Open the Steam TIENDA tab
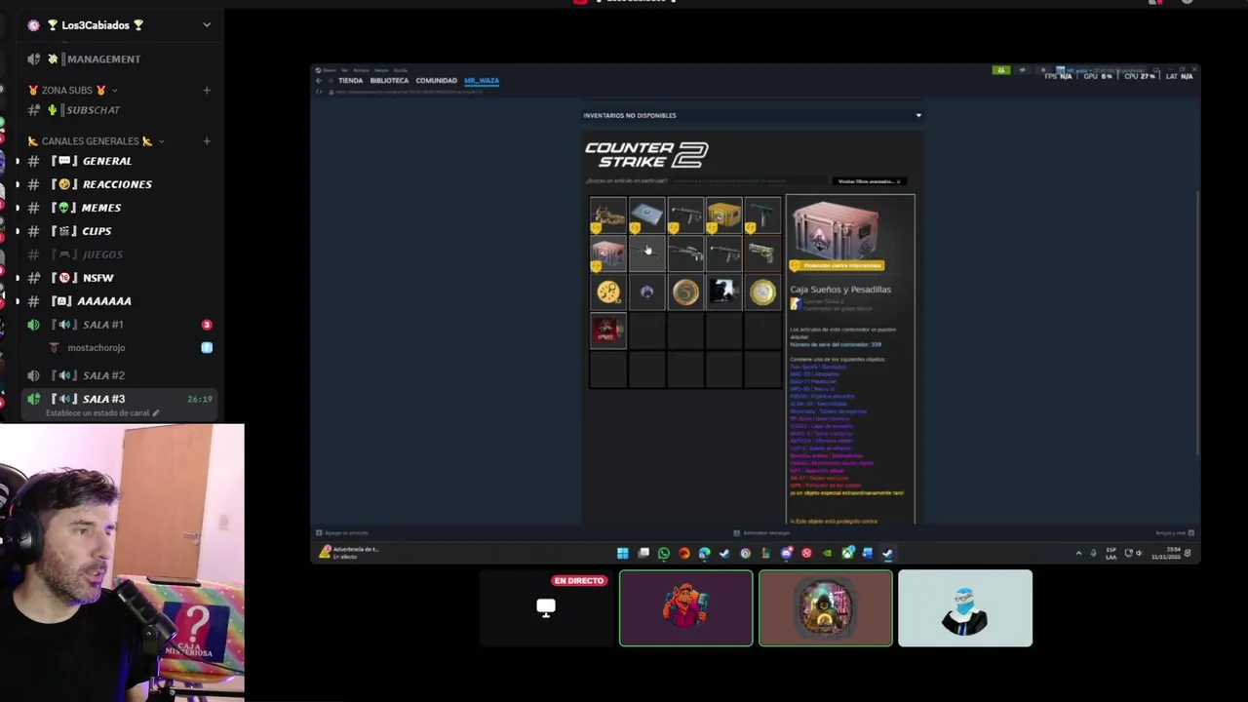This screenshot has width=1248, height=702. click(x=350, y=81)
